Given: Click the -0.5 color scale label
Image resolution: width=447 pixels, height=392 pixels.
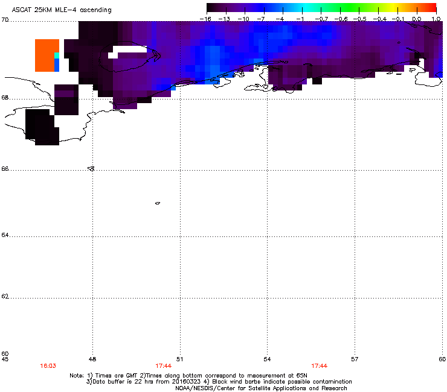Looking at the screenshot, I should pos(360,19).
